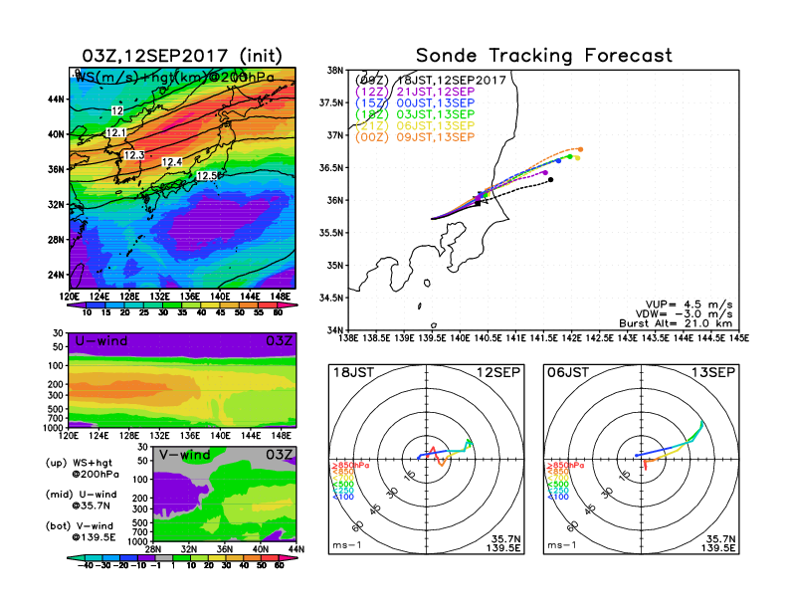Pick the purple swatch left of 10 on the upper wind speed colorbar
Viewport: 788px width, 609px height.
[76, 304]
